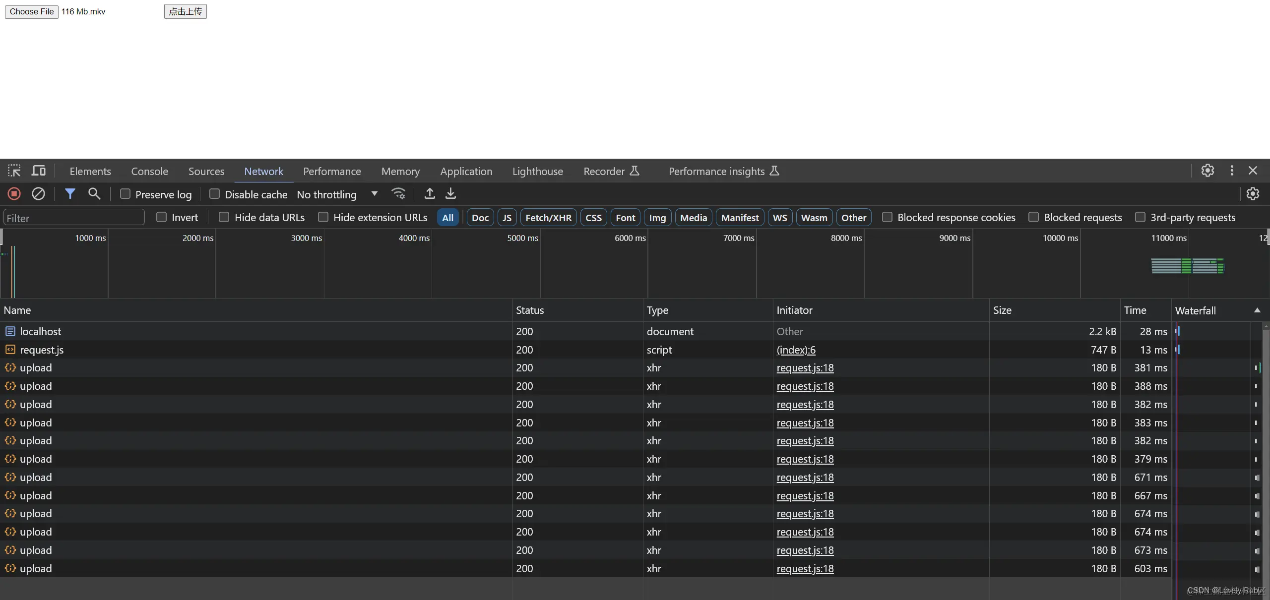Open request.js:18 initiator link of first upload
Image resolution: width=1270 pixels, height=600 pixels.
[x=805, y=368]
